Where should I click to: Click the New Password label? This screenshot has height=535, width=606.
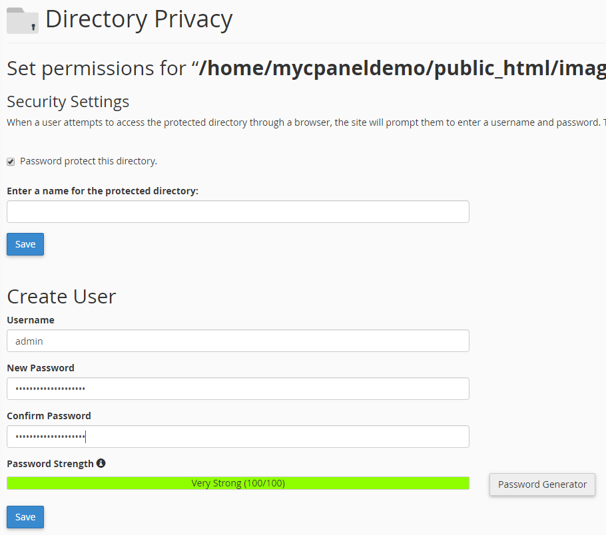[x=41, y=368]
